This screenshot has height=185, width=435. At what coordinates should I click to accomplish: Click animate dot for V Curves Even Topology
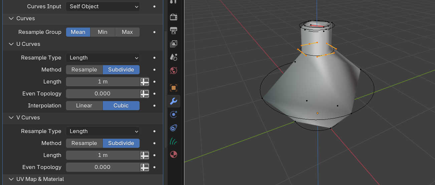coord(154,167)
